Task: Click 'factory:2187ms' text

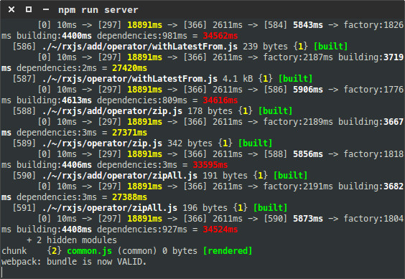Action: click(298, 57)
